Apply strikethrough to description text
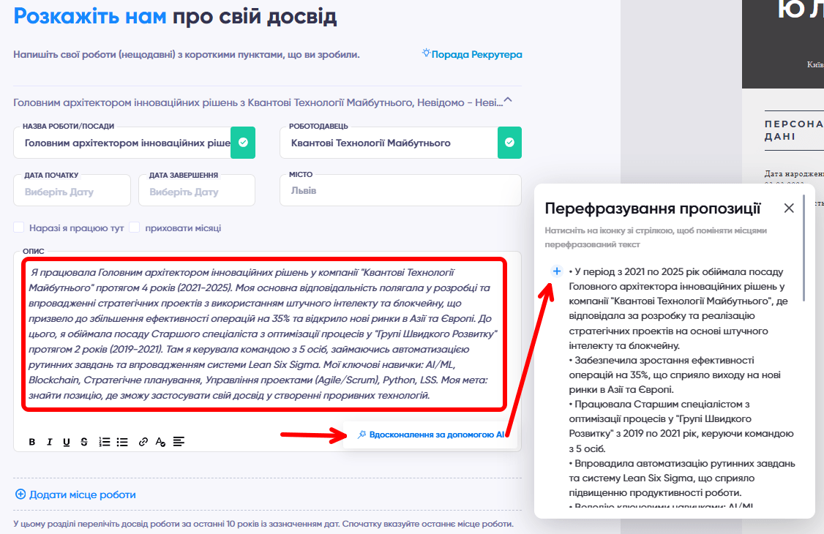This screenshot has width=824, height=534. (x=84, y=442)
